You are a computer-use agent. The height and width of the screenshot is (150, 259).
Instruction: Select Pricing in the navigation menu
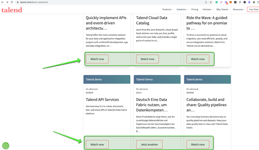195,9
